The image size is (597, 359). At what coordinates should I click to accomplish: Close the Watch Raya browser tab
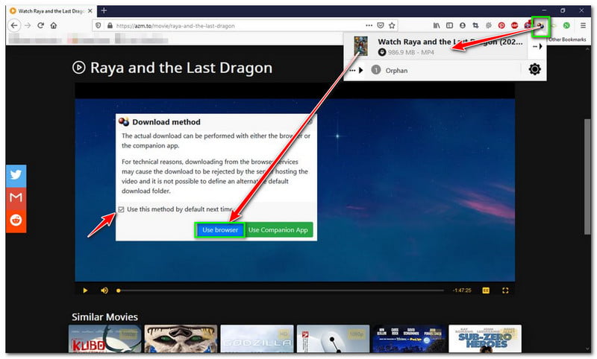90,11
